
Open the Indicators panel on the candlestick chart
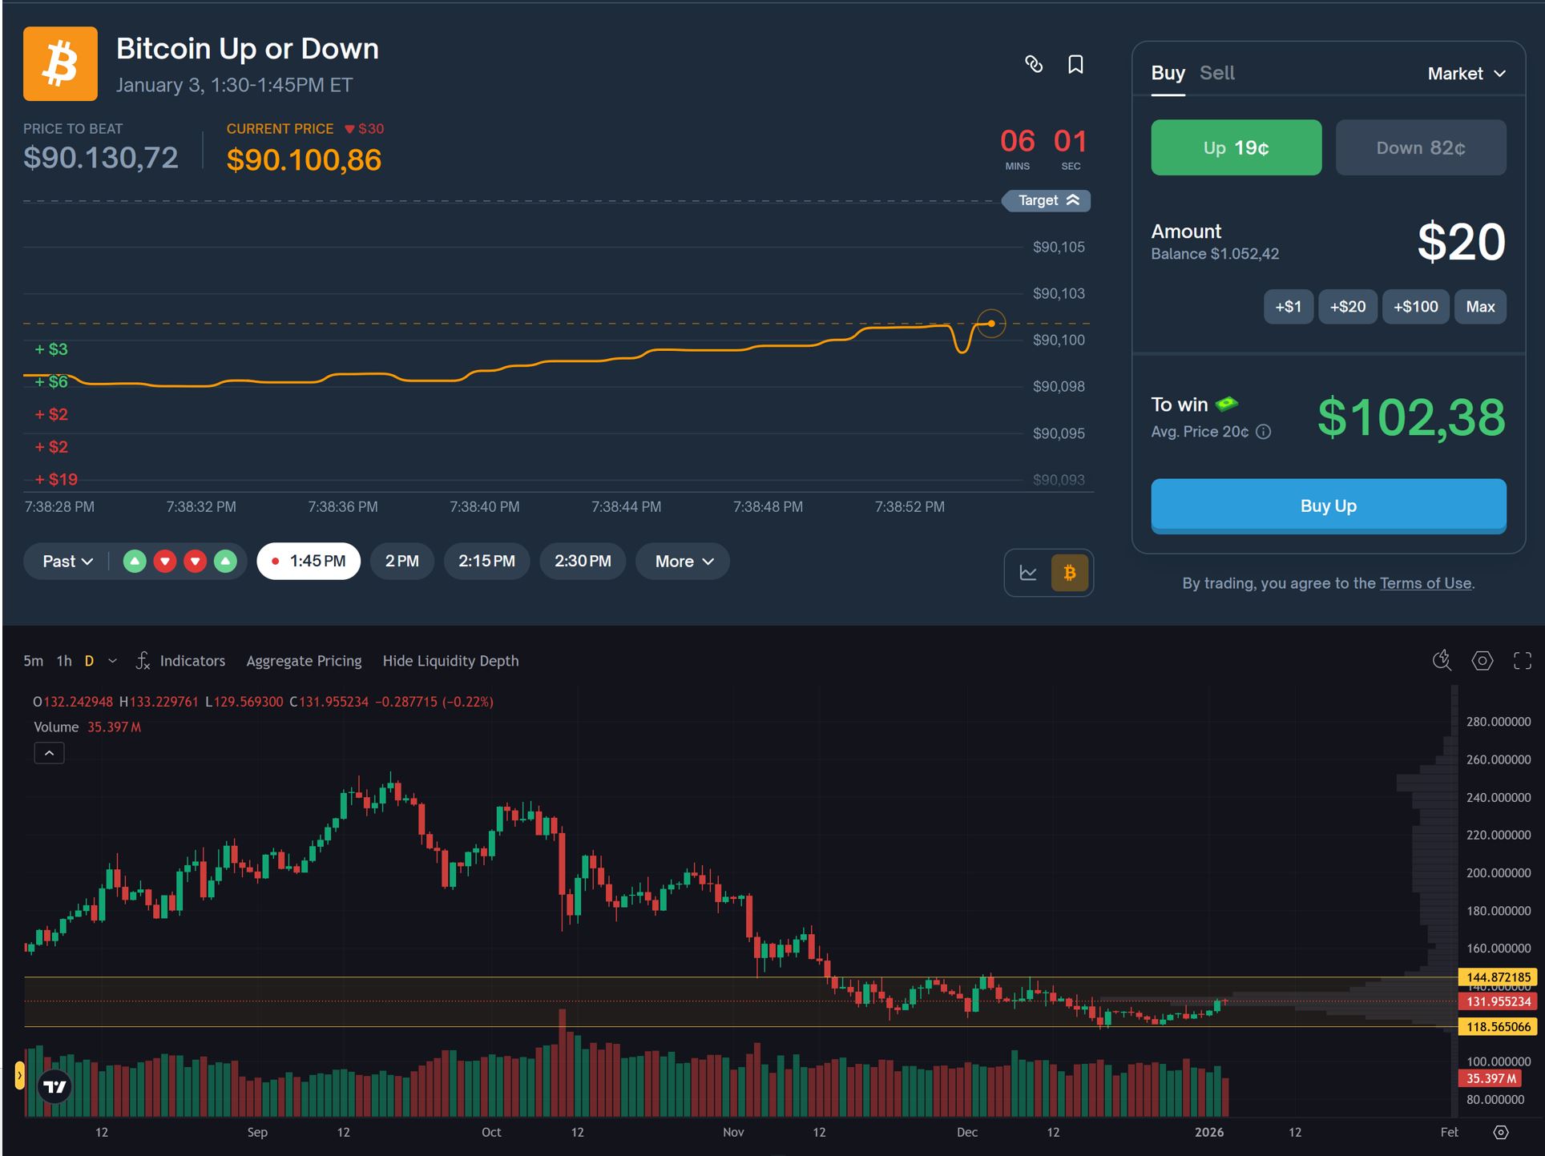coord(191,660)
